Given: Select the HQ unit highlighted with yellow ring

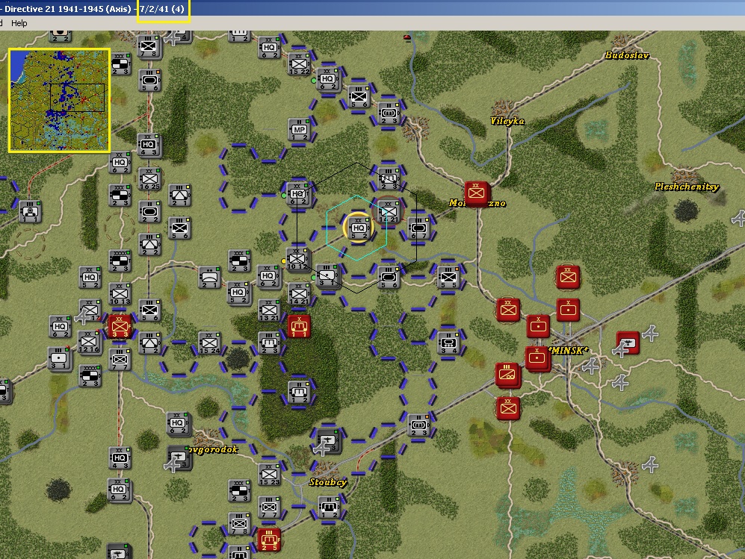Looking at the screenshot, I should 358,226.
